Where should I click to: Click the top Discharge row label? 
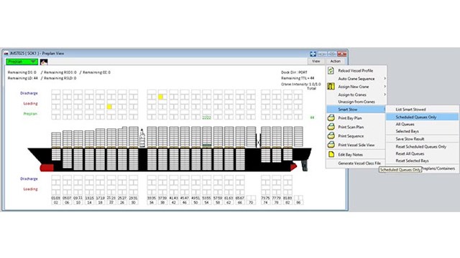(29, 93)
